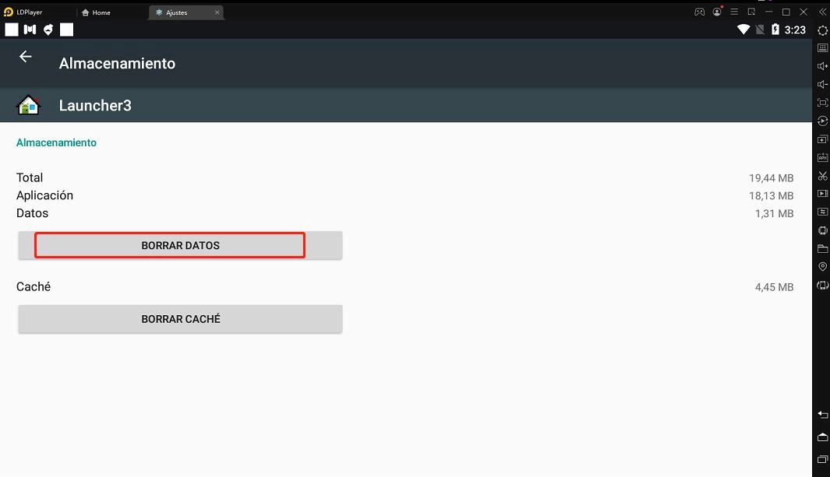This screenshot has width=830, height=477.
Task: Open the shared folder icon
Action: [822, 248]
